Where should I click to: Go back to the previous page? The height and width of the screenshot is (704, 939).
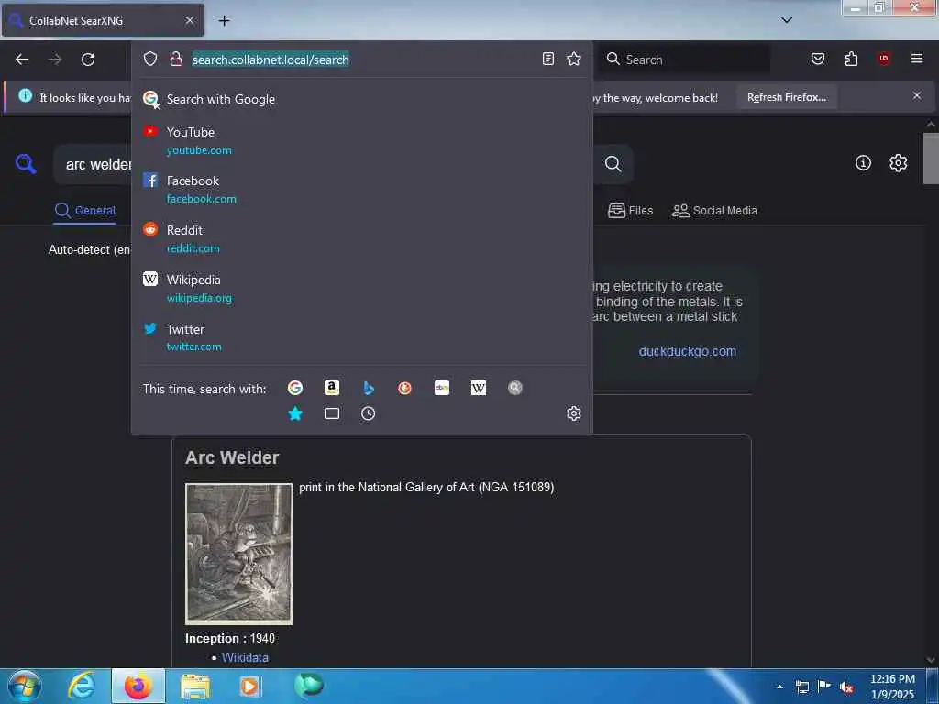(22, 60)
